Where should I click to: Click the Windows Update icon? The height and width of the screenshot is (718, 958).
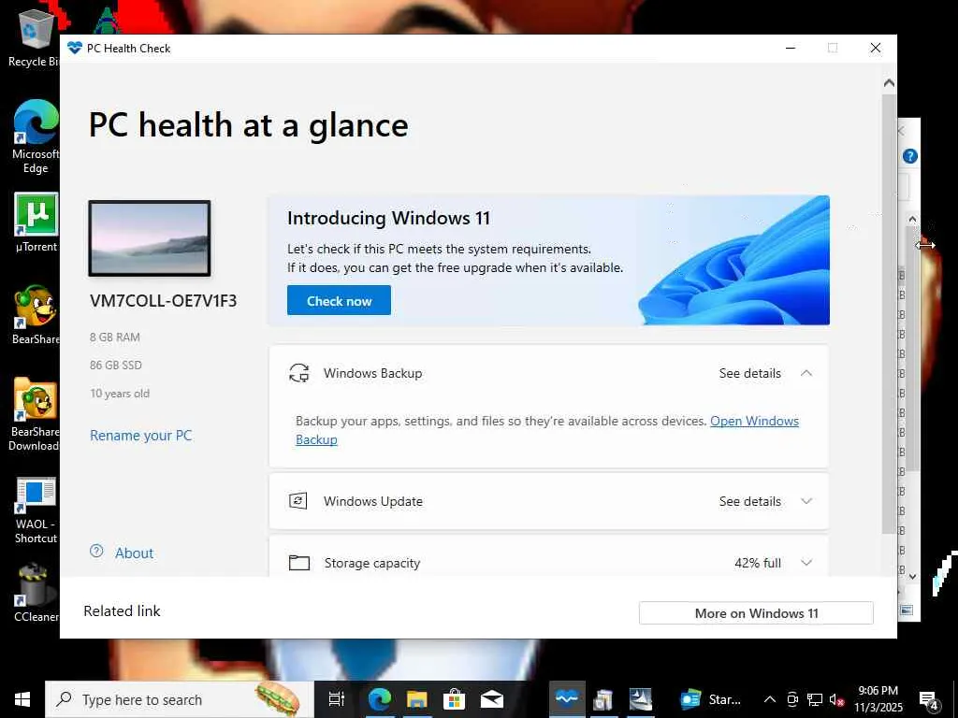coord(298,501)
